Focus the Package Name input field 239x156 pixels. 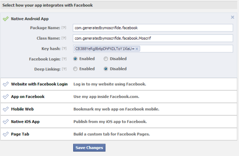click(153, 28)
